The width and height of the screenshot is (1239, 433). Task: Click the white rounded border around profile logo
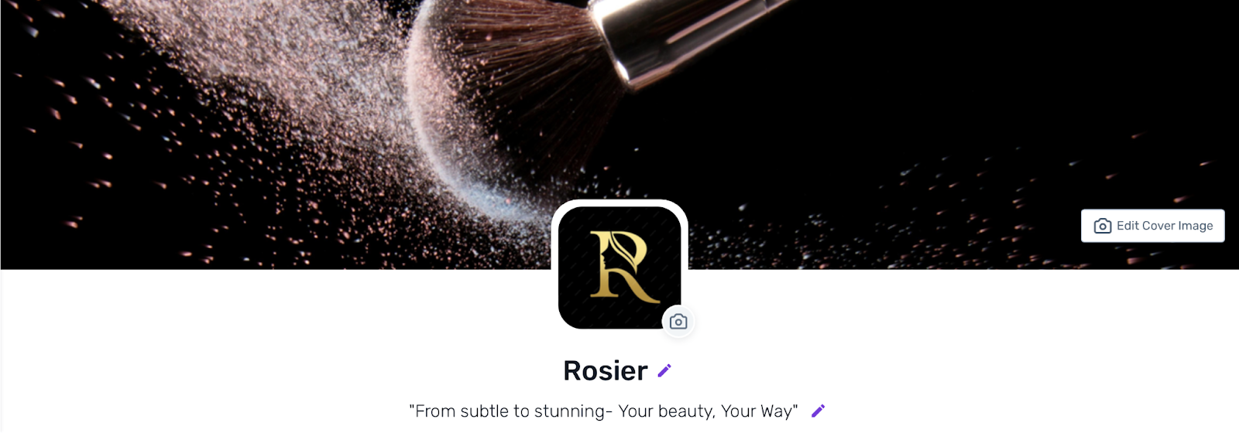coord(619,203)
